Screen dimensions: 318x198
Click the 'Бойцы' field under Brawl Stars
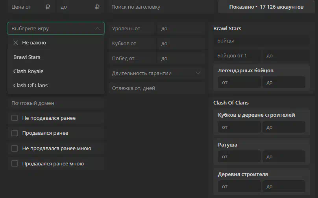[x=262, y=41]
